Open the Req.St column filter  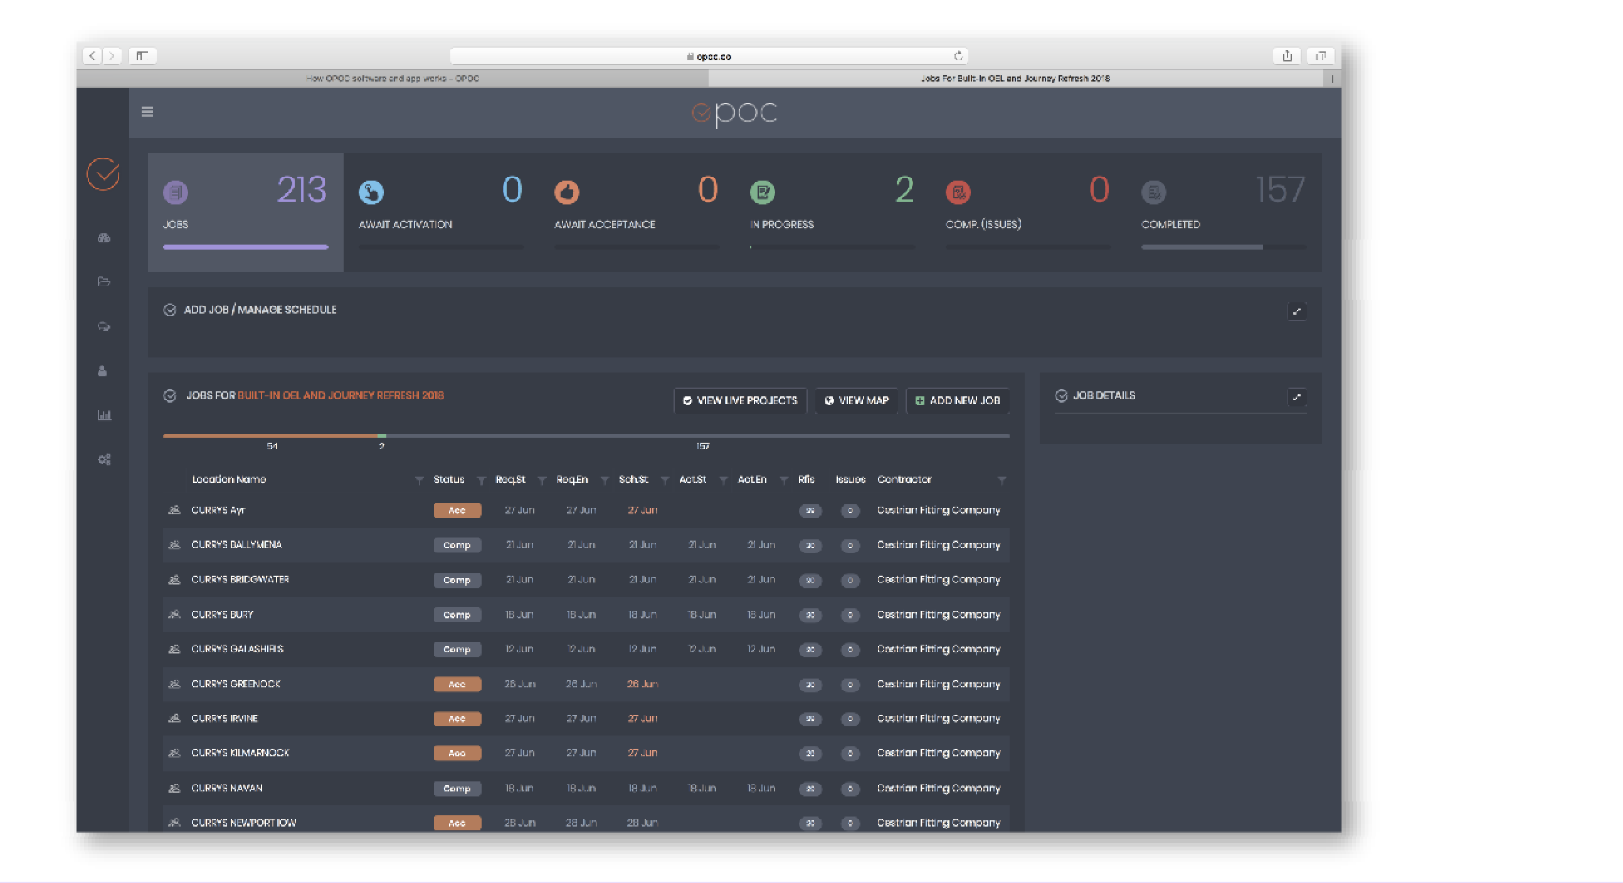(x=542, y=481)
